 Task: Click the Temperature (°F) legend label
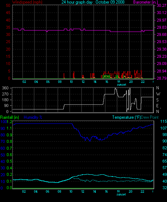126,117
